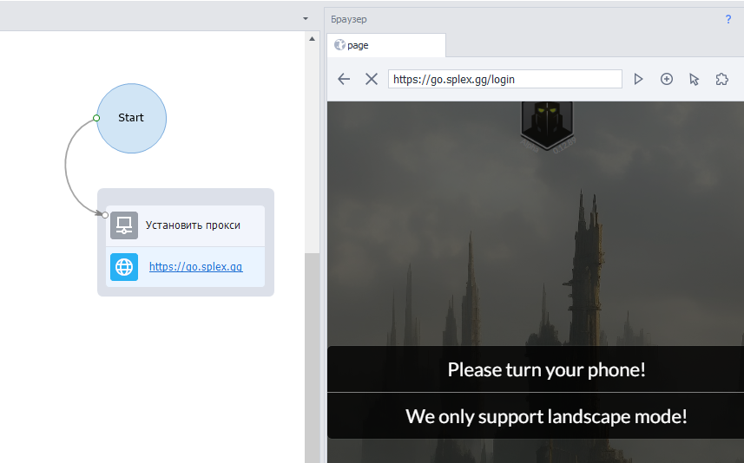Image resolution: width=744 pixels, height=463 pixels.
Task: Select the 'Установить прокси' action
Action: pyautogui.click(x=185, y=225)
